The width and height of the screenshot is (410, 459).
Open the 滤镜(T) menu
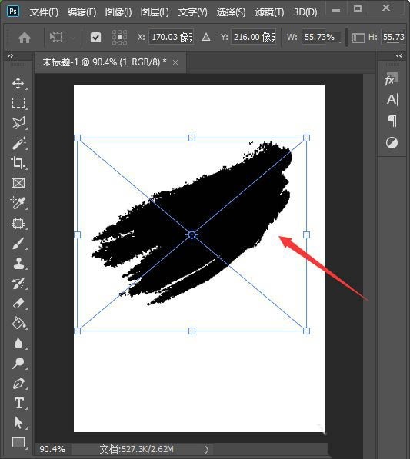(269, 12)
